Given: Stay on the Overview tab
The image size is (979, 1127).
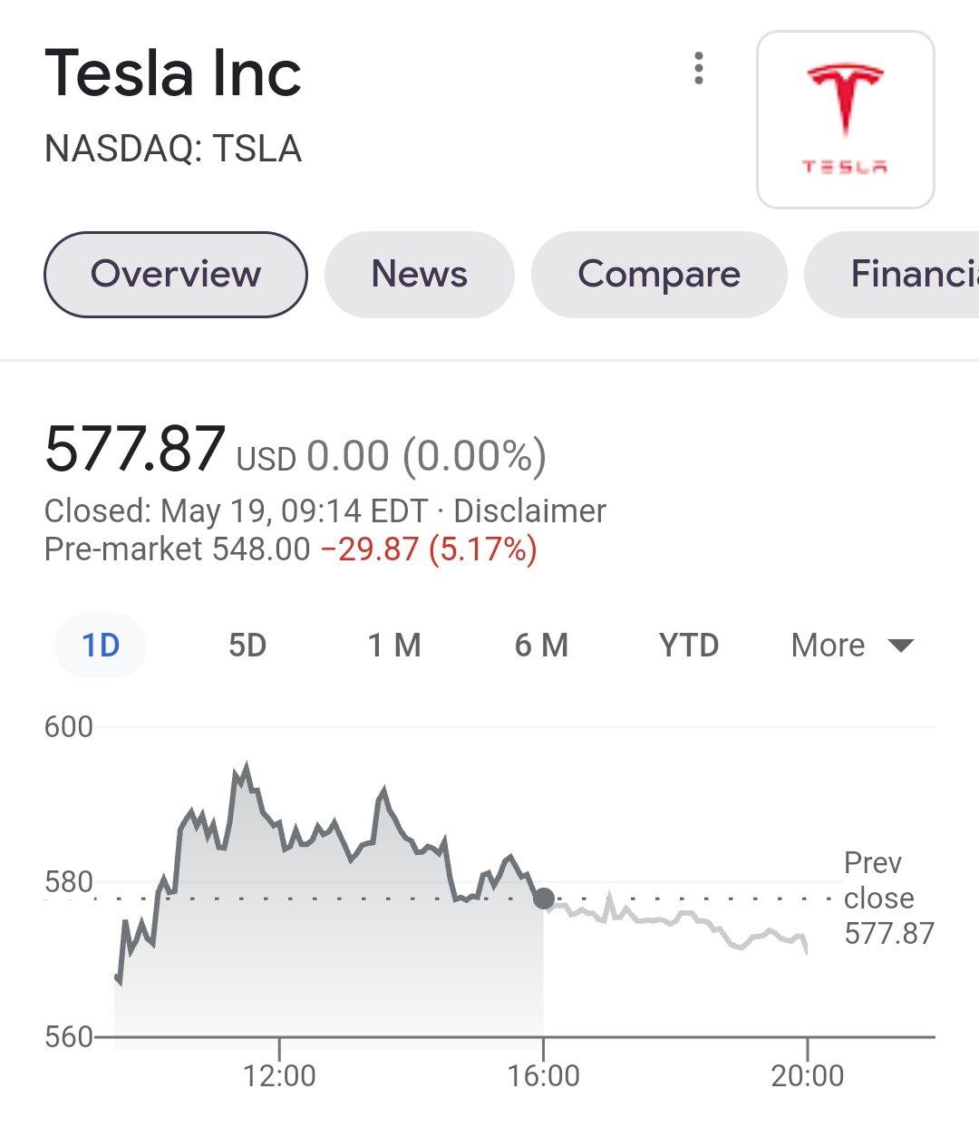Looking at the screenshot, I should (x=175, y=274).
